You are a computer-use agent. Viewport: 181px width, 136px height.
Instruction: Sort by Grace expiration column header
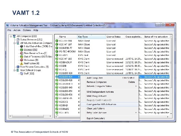(x=134, y=37)
